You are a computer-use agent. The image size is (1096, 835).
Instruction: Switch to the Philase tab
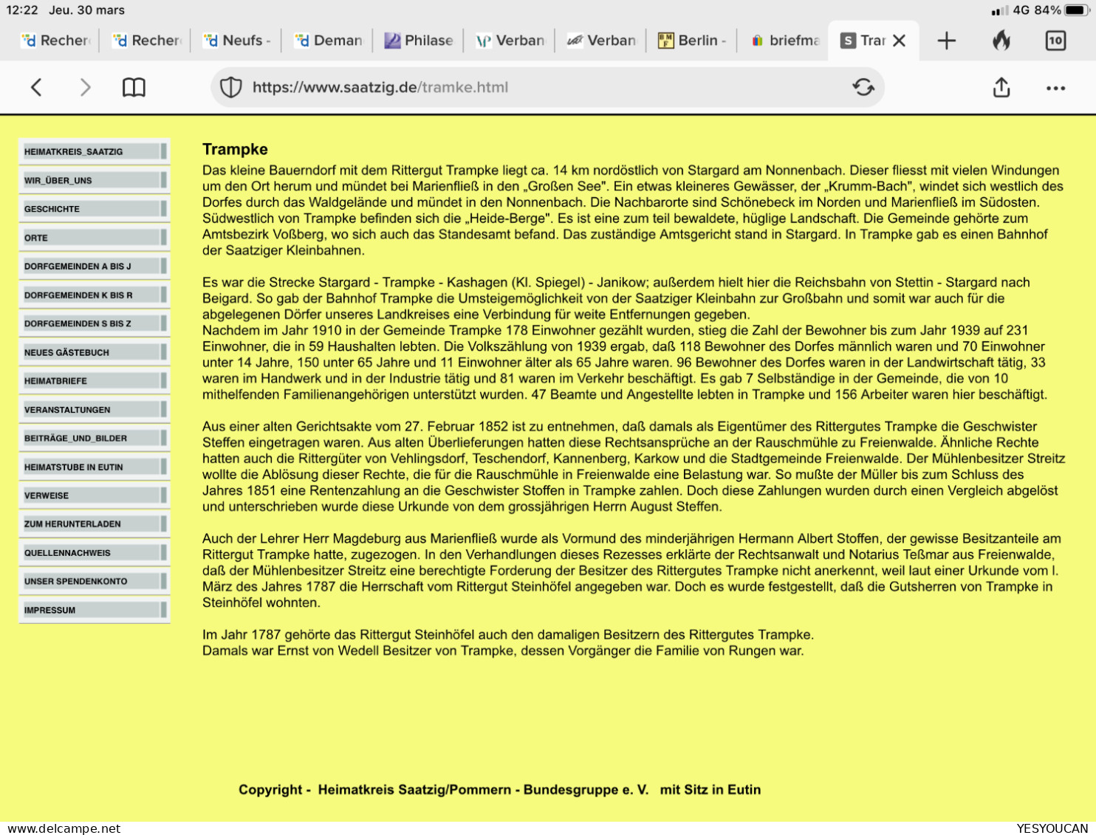(x=419, y=41)
